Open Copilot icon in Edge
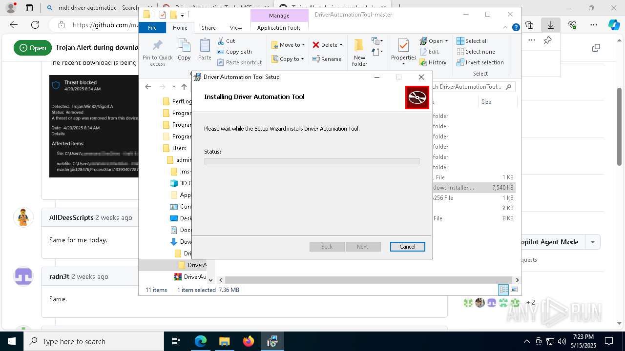The height and width of the screenshot is (351, 625). click(614, 25)
